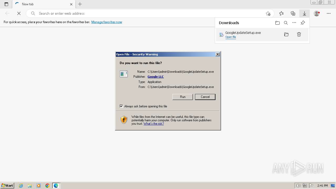Open volume control in system tray
Viewport: 336px width, 189px height.
point(298,186)
